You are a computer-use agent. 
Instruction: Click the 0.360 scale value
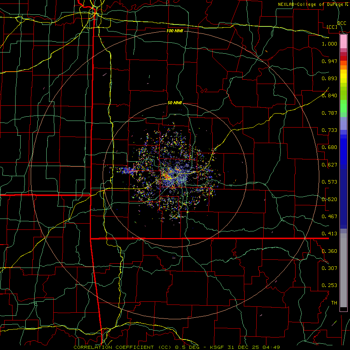pos(329,251)
